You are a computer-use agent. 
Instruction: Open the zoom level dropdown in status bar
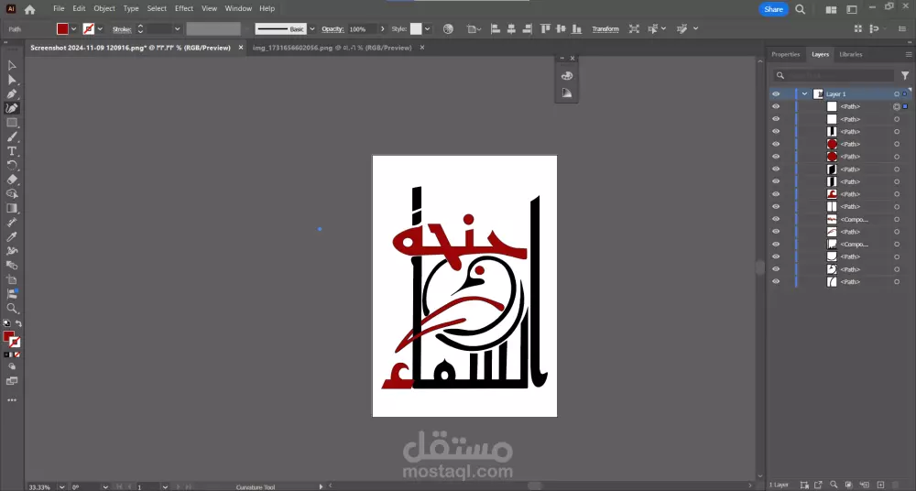61,487
